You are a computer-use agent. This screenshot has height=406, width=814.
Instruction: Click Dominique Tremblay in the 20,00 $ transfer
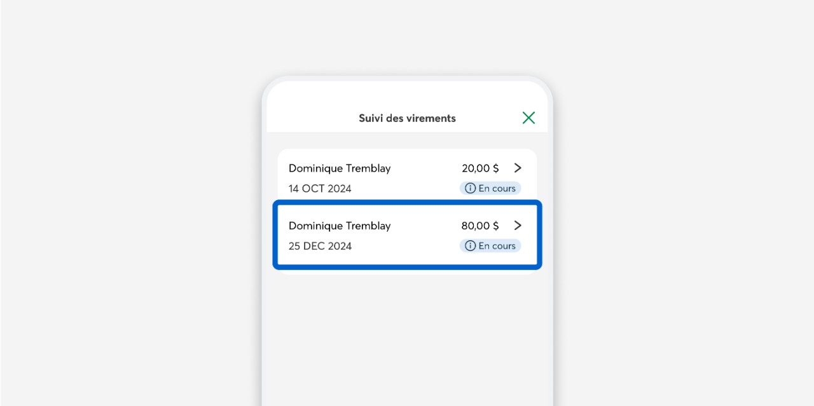[340, 168]
